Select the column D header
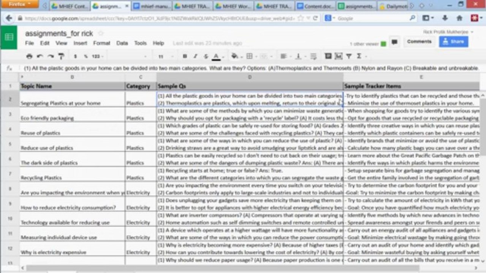The width and height of the screenshot is (486, 273). (x=250, y=77)
